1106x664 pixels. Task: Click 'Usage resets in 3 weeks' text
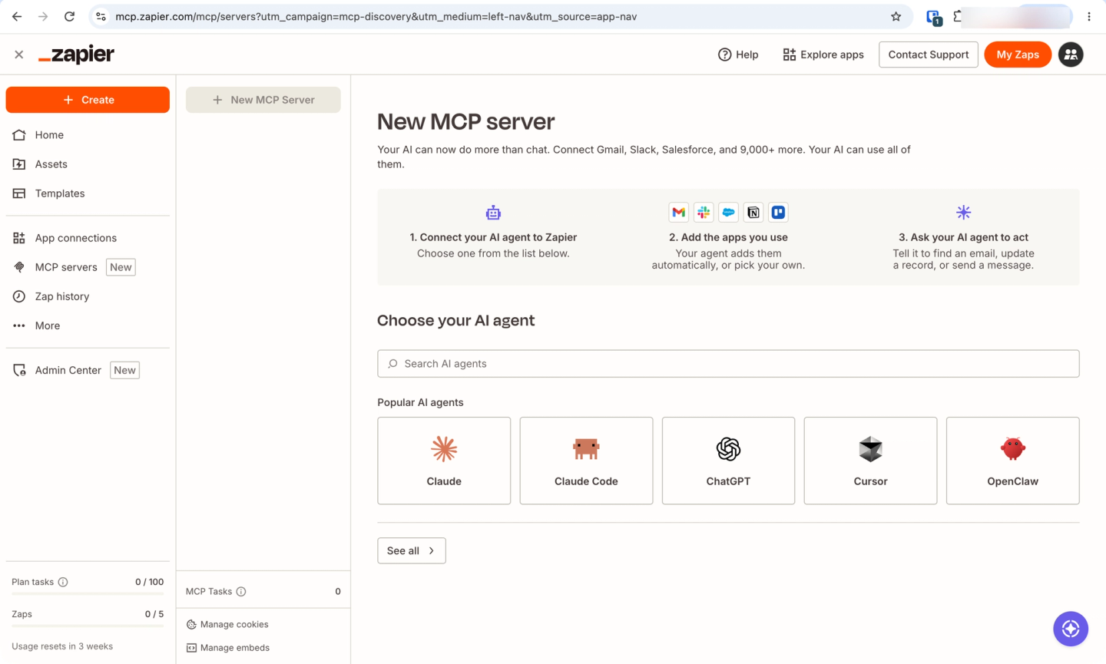(x=62, y=646)
